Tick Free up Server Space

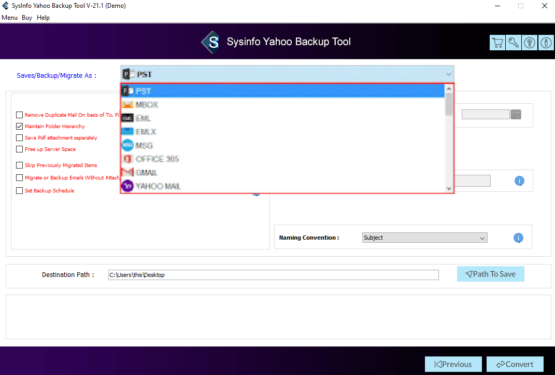[20, 149]
